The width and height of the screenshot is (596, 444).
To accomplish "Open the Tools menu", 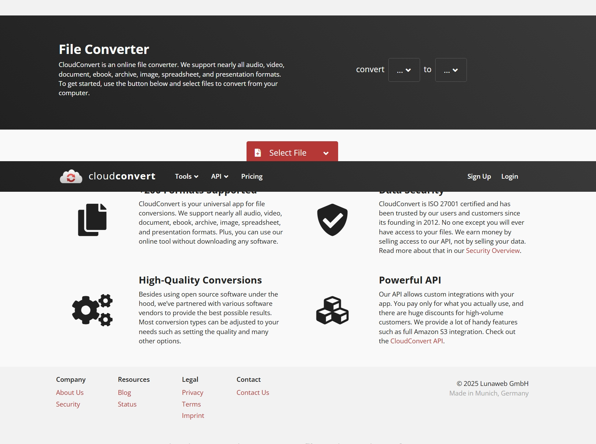I will click(186, 176).
